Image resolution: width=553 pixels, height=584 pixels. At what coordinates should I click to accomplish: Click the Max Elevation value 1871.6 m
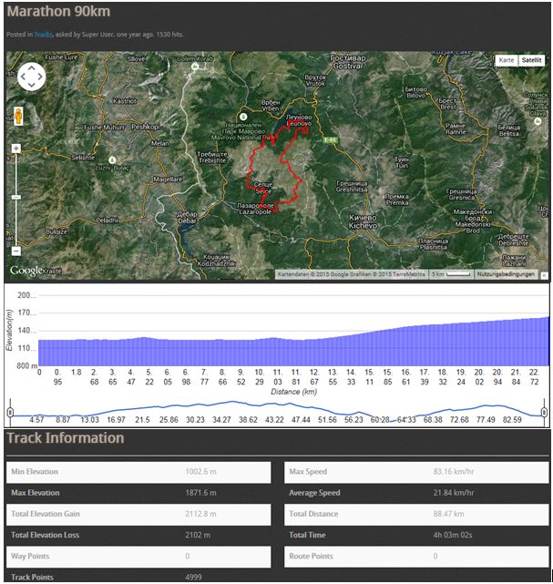point(200,493)
